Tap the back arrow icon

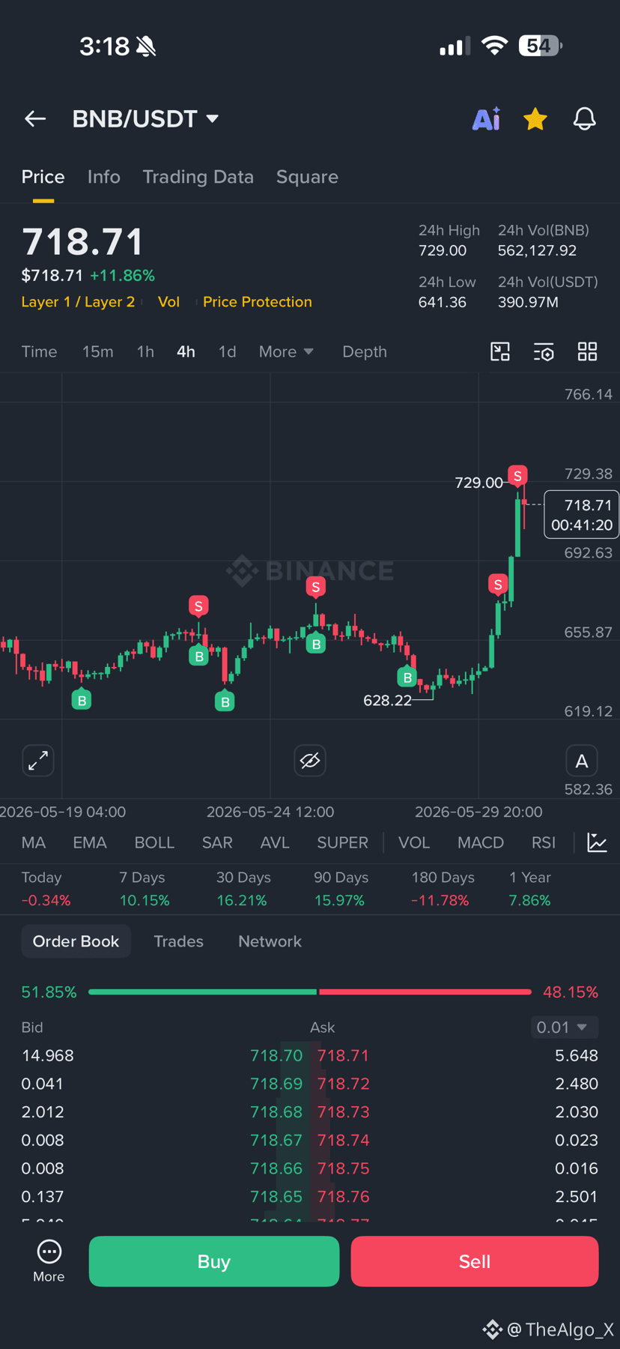tap(35, 118)
